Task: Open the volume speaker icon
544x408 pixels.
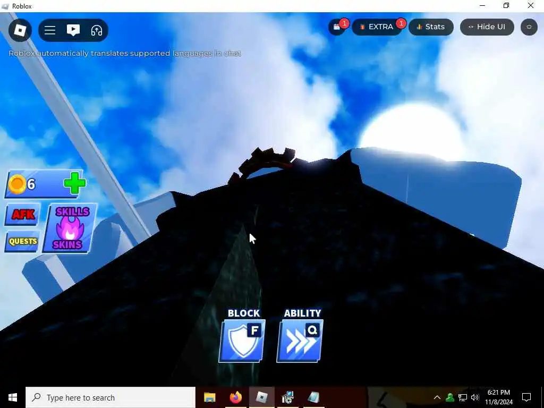Action: coord(475,397)
